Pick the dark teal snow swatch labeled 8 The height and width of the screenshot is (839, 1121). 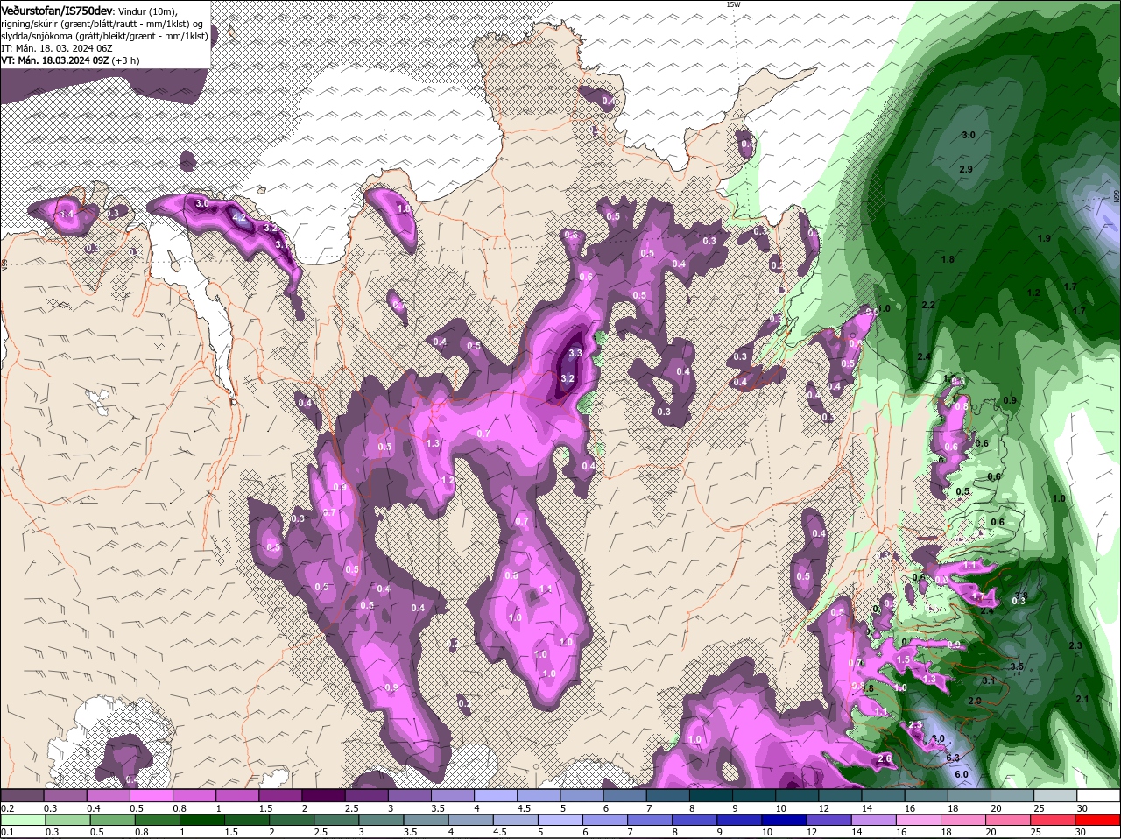711,794
